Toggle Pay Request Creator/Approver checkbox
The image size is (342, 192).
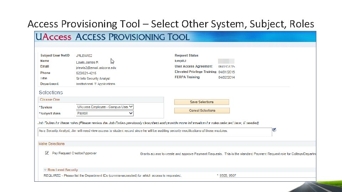click(x=47, y=153)
